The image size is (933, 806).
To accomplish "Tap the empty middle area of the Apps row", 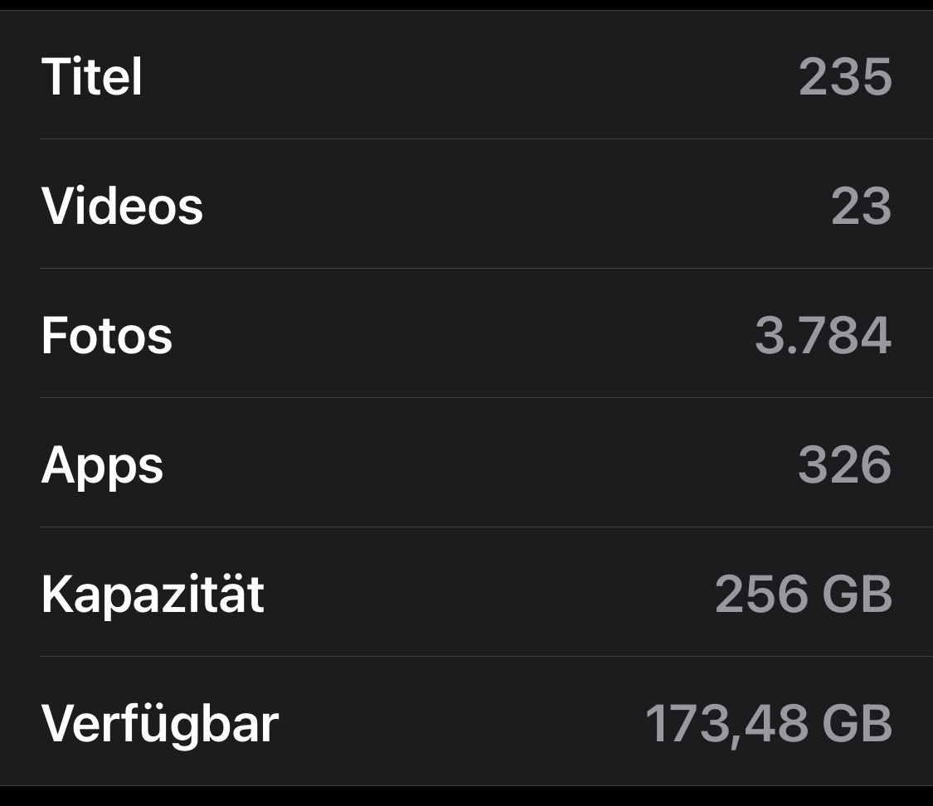I will click(x=481, y=465).
